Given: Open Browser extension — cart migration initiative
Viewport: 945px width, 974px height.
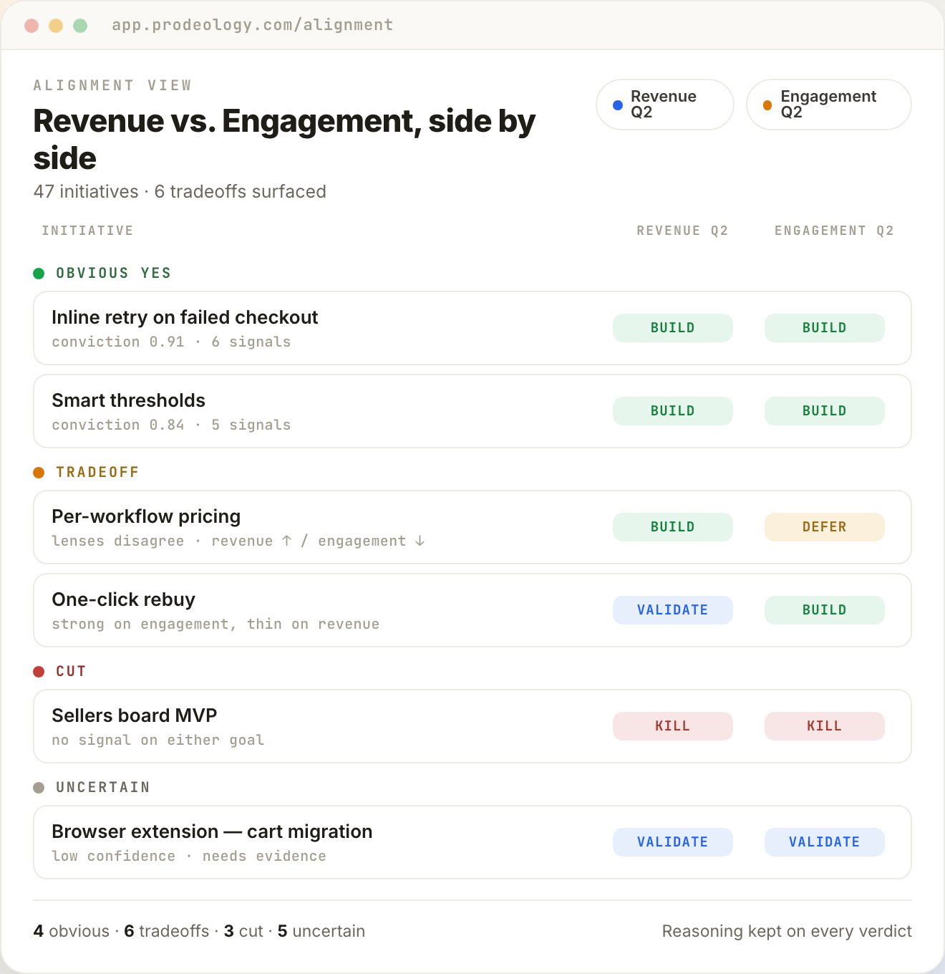Looking at the screenshot, I should click(x=472, y=842).
